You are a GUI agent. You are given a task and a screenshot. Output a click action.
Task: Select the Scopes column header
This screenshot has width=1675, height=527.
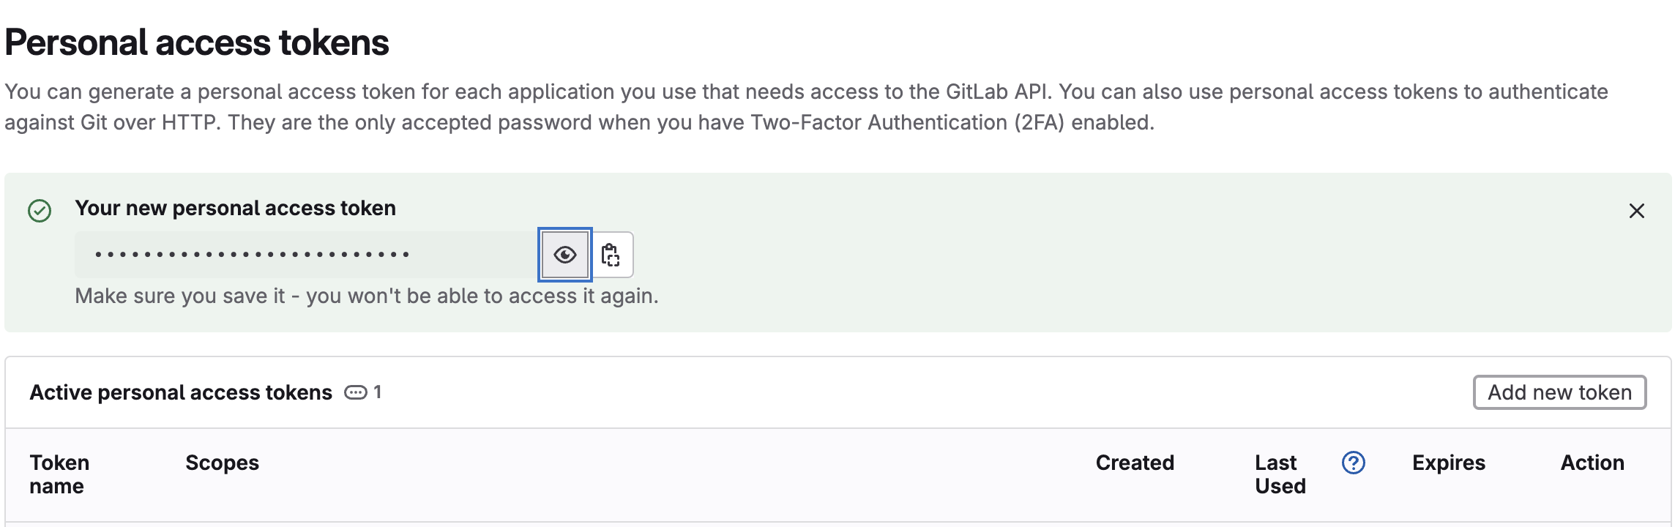(222, 463)
